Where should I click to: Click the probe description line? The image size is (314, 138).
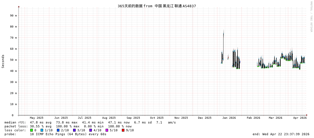tap(55, 134)
